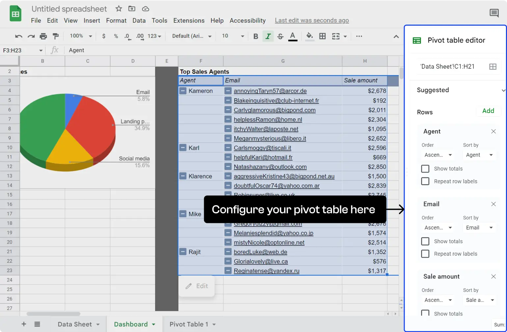Star the Untitled spreadsheet
The height and width of the screenshot is (332, 507).
pos(119,9)
